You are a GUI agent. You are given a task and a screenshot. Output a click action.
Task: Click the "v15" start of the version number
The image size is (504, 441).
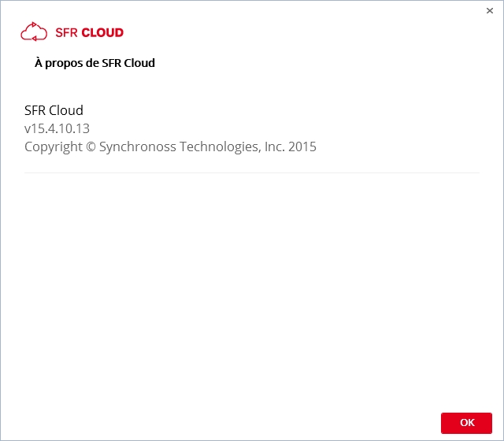coord(33,128)
